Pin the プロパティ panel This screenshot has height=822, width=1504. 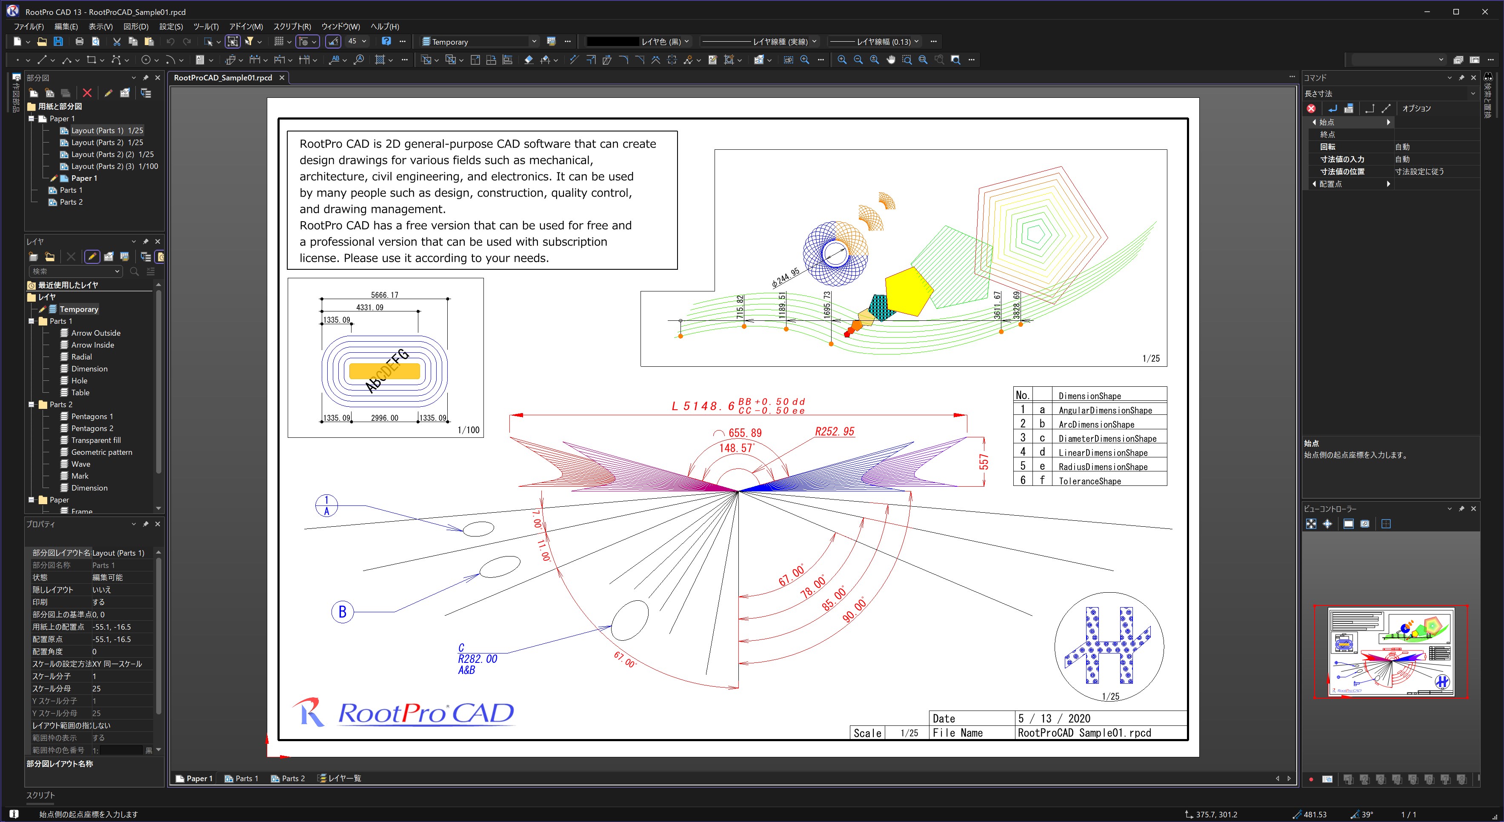tap(146, 524)
